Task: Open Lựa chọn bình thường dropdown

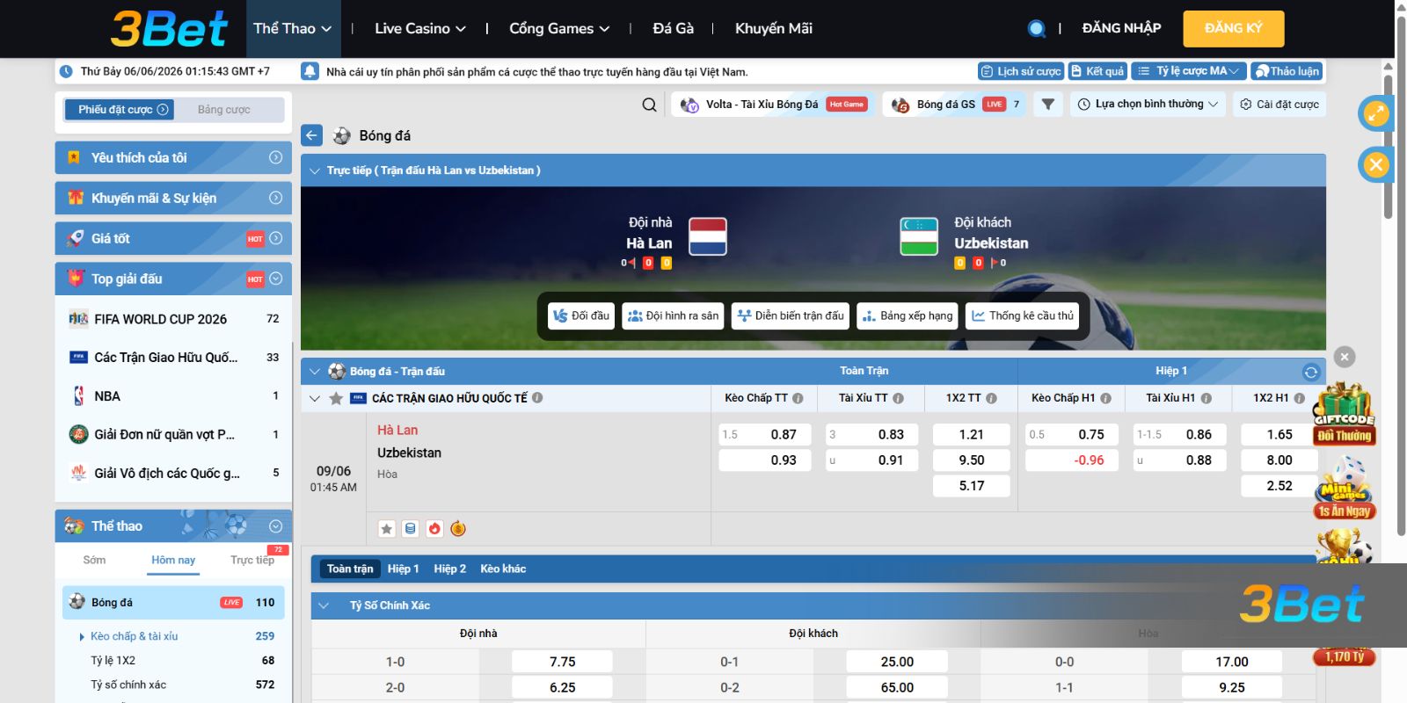Action: click(1148, 104)
